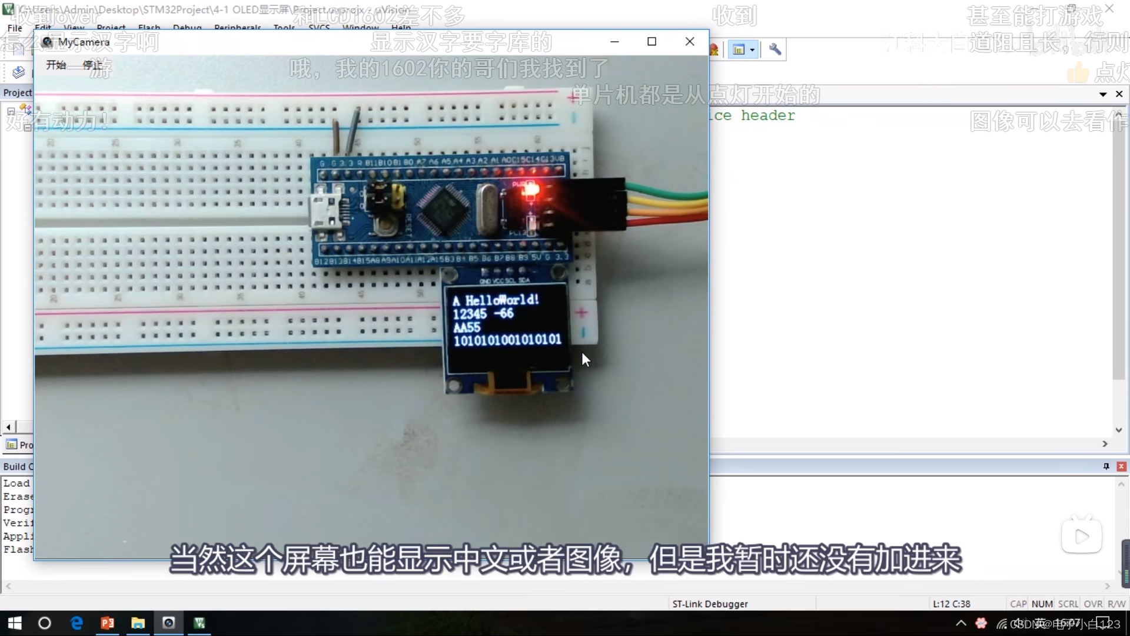This screenshot has height=636, width=1130.
Task: Open the File menu in Keil
Action: coord(15,28)
